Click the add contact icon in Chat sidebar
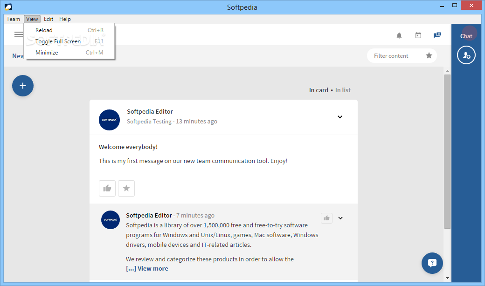This screenshot has height=286, width=485. [466, 55]
